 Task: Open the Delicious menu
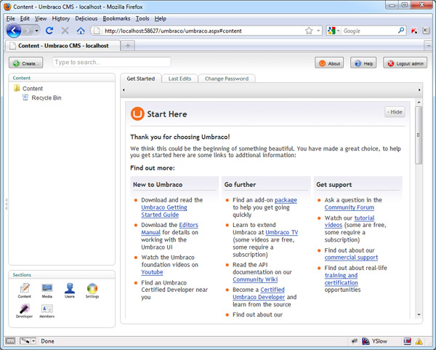click(86, 18)
